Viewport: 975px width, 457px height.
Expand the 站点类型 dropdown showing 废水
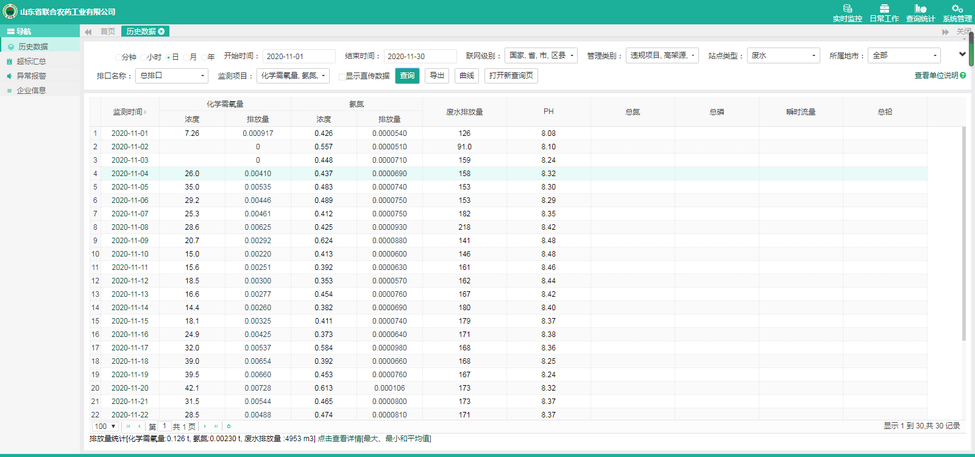[x=783, y=55]
